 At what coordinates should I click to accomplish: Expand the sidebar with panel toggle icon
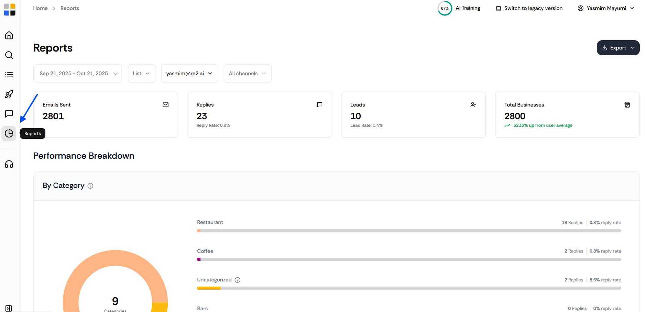tap(9, 308)
